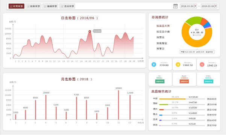
Task: Click the 添加报表 button
Action: pos(67,6)
